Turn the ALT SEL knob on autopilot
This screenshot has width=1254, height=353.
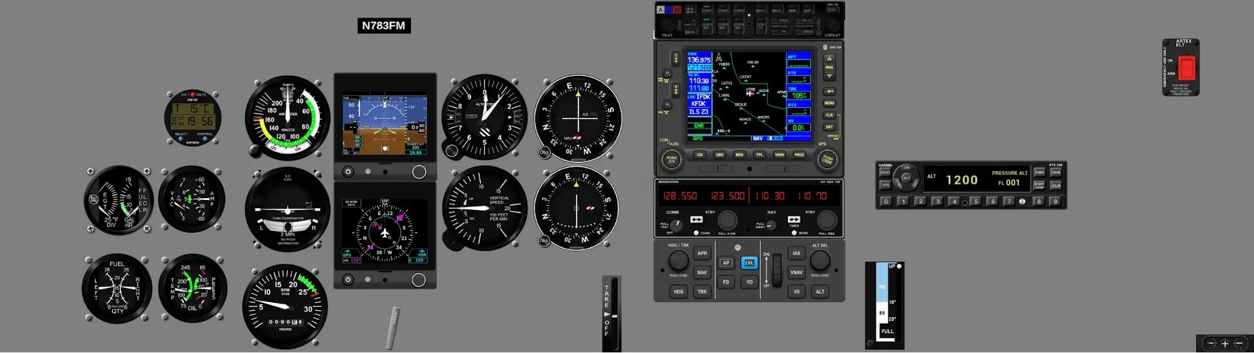[x=820, y=260]
